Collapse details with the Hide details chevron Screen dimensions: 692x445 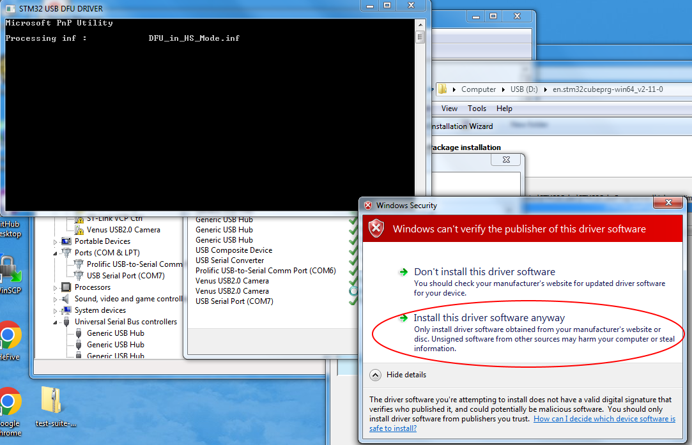click(376, 375)
